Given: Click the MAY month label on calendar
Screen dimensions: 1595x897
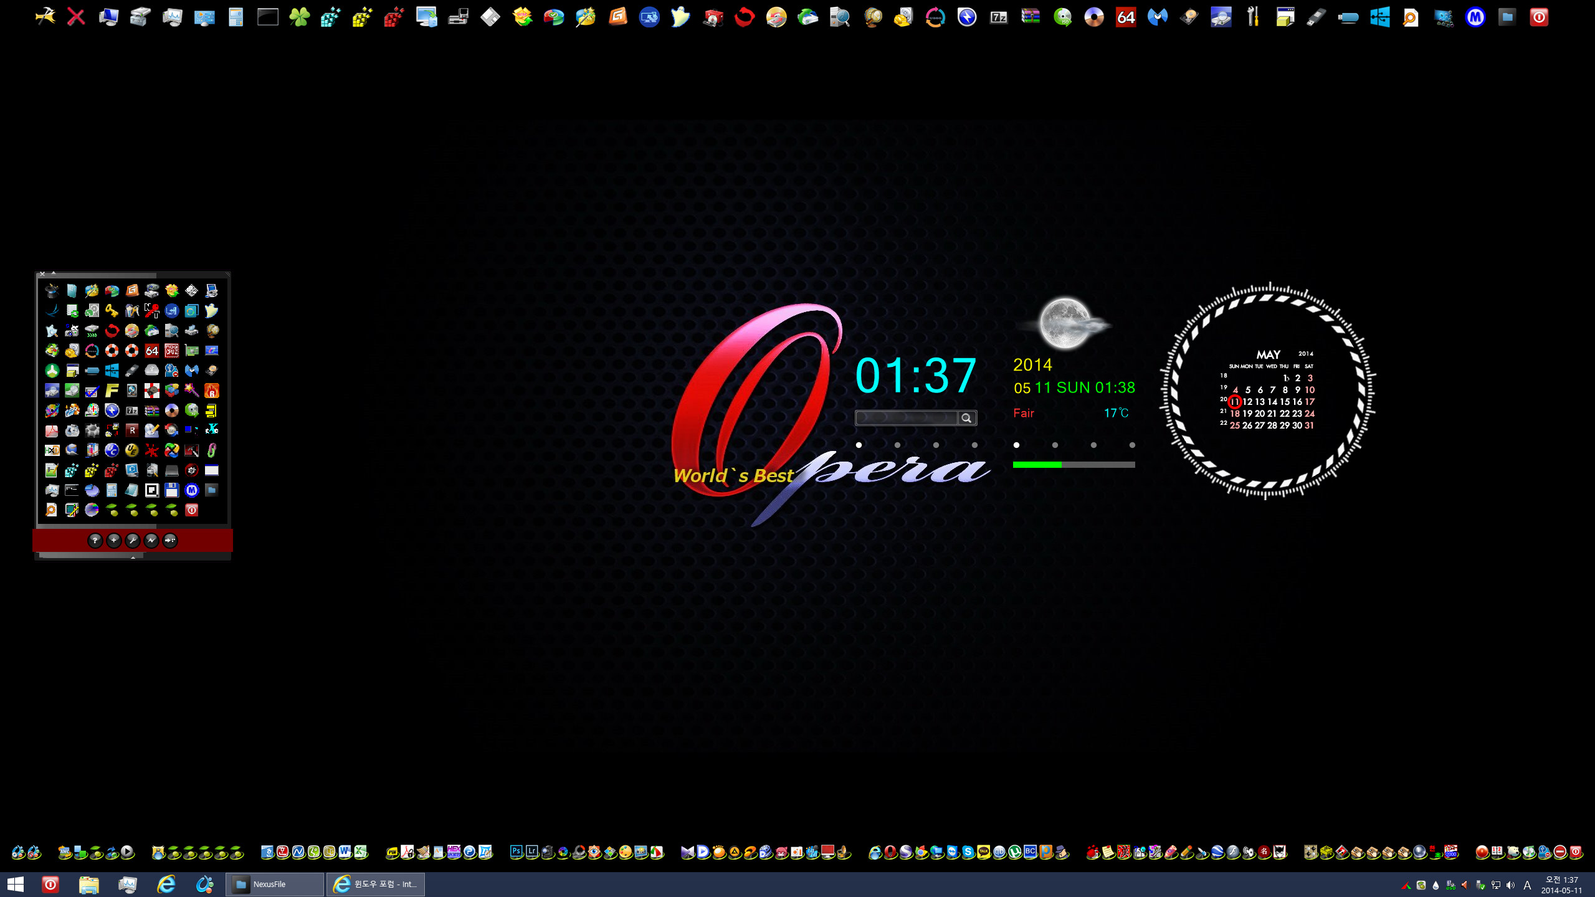Looking at the screenshot, I should tap(1268, 354).
